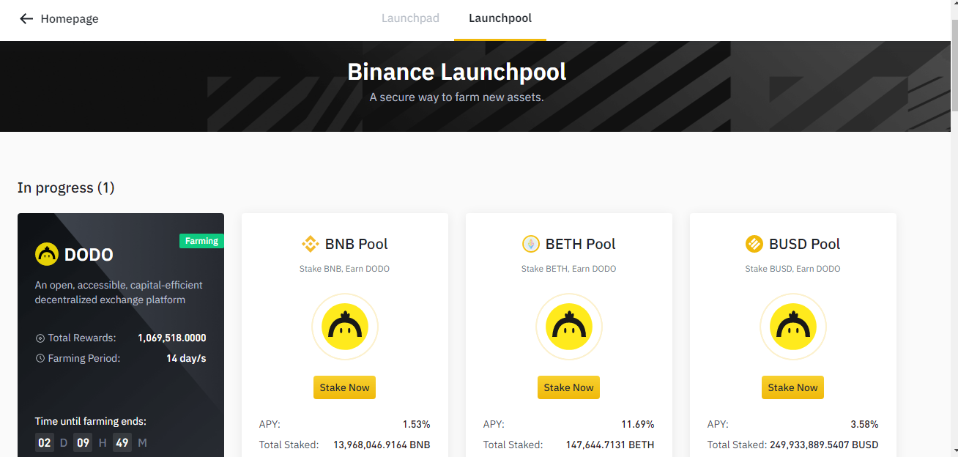
Task: Click the DODO exchange description text
Action: [x=119, y=292]
